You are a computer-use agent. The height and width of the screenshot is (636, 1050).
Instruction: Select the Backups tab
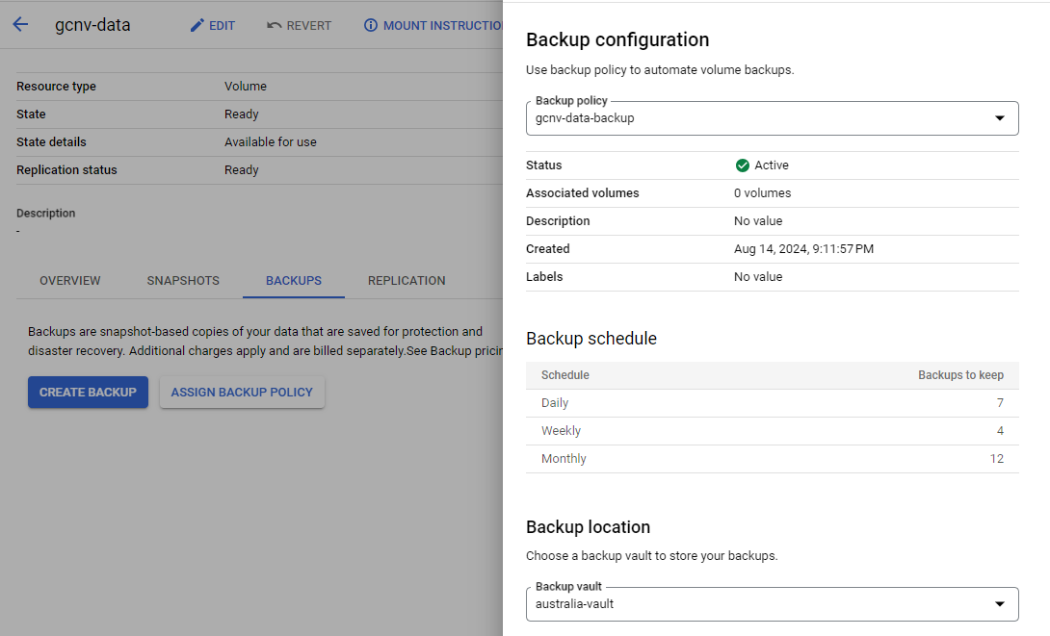[294, 281]
